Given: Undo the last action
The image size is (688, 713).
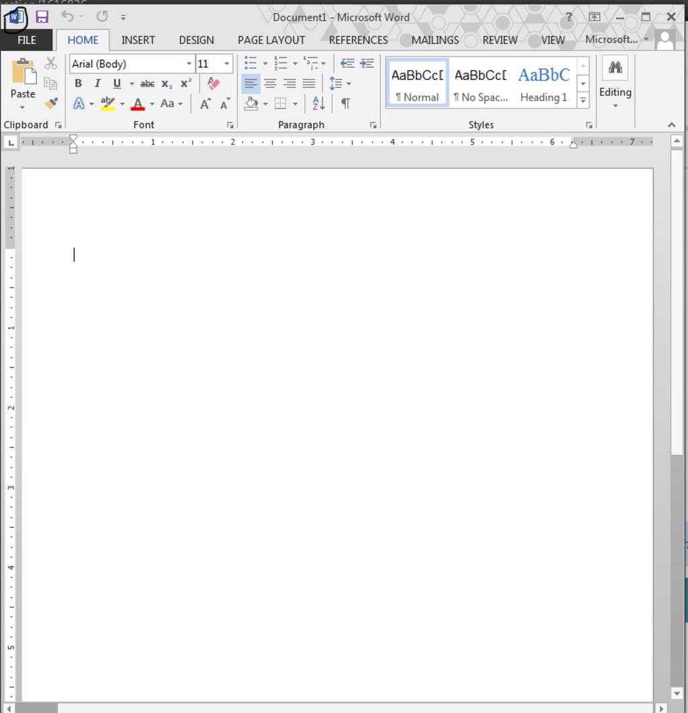Looking at the screenshot, I should [x=68, y=17].
